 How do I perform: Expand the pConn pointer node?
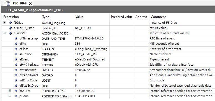click(x=10, y=96)
